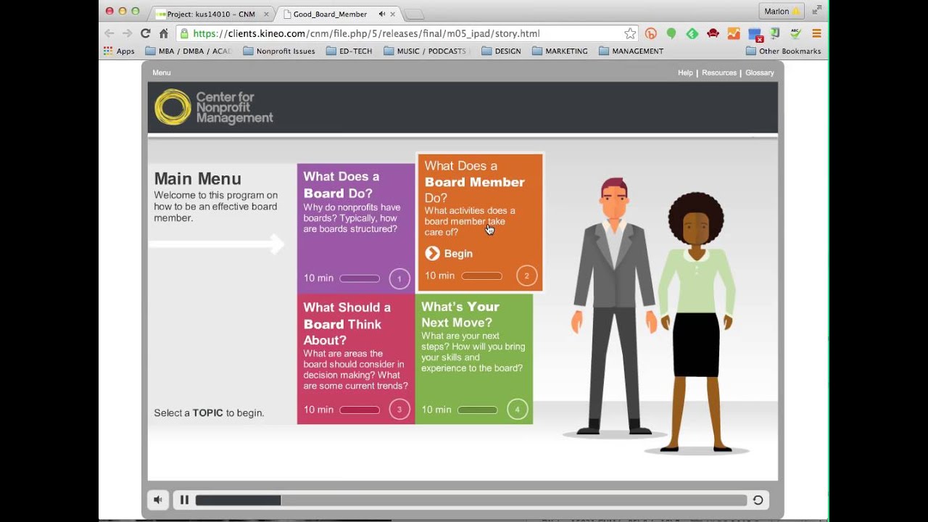Click the circled number 3 on pink tile
The image size is (928, 522).
point(399,410)
